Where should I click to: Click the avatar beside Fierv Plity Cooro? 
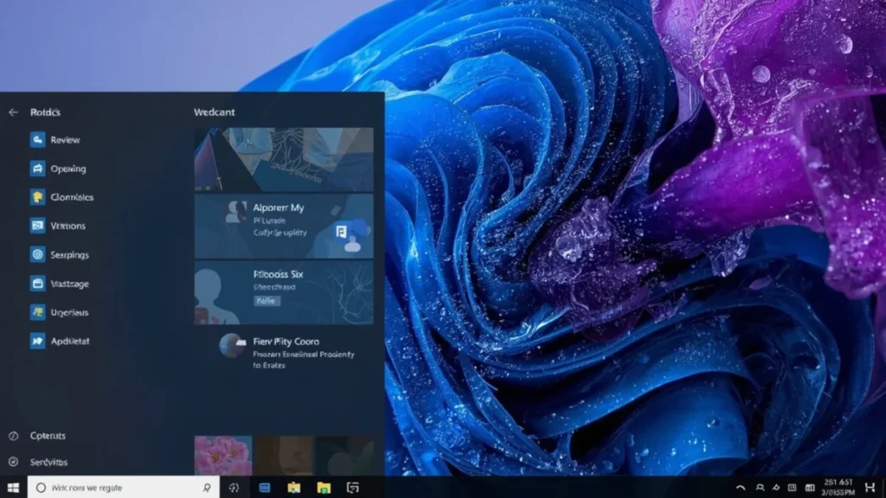click(x=232, y=346)
